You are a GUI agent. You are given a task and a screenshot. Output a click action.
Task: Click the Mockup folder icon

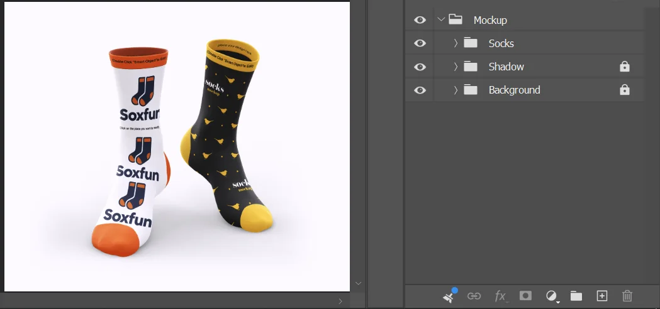coord(456,19)
